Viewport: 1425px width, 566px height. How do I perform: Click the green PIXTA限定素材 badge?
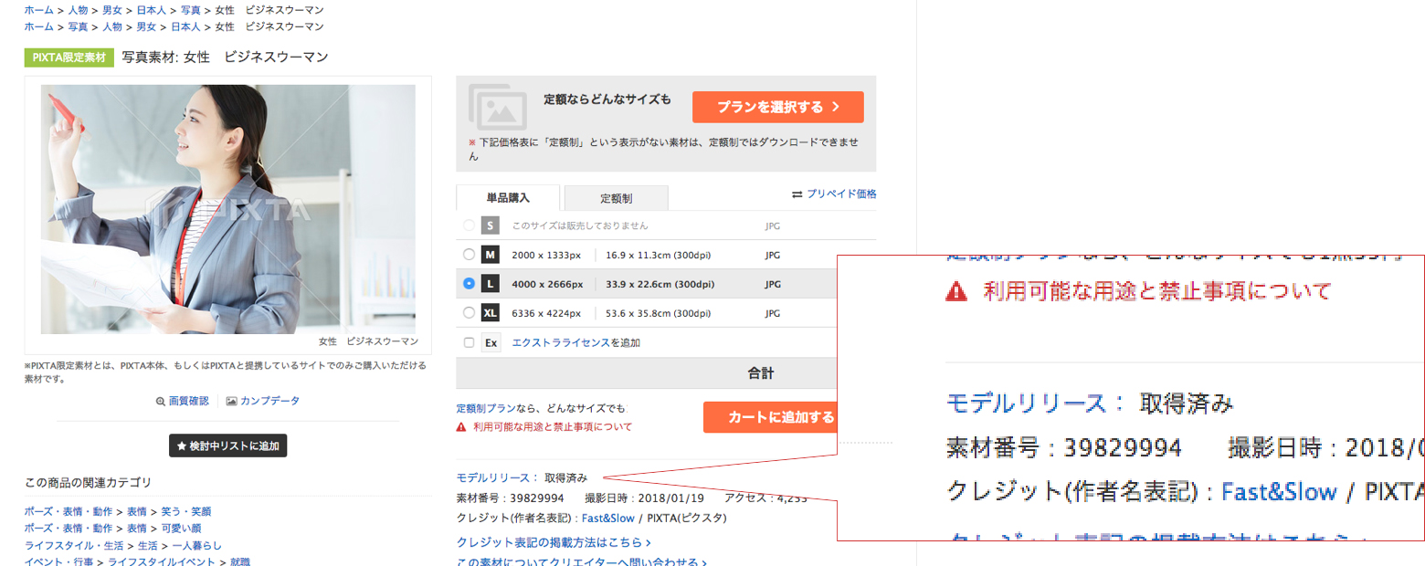click(x=69, y=58)
